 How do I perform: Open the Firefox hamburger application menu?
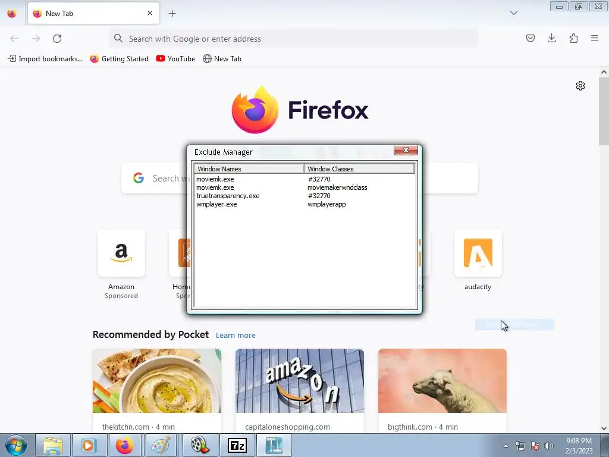click(595, 38)
